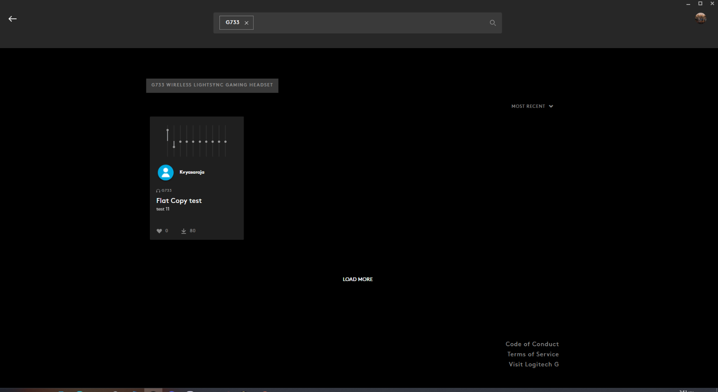718x392 pixels.
Task: Select the G733 Wireless Lightsync Gaming Headset filter
Action: (212, 85)
